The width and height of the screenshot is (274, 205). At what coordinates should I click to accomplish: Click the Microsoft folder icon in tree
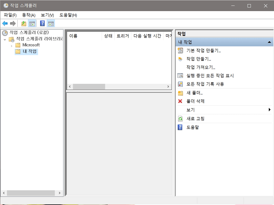coord(18,45)
